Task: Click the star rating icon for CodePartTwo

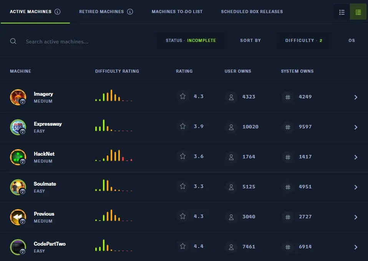Action: click(183, 246)
